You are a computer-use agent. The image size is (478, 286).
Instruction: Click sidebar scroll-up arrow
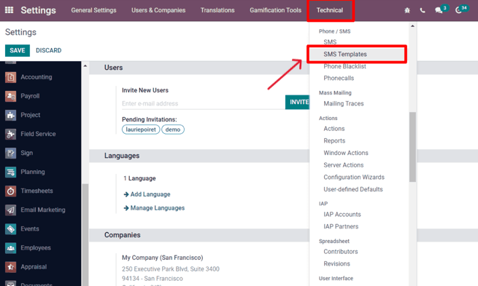pos(85,65)
